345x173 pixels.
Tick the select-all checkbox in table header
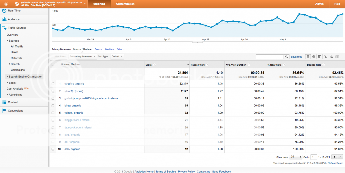(x=53, y=64)
